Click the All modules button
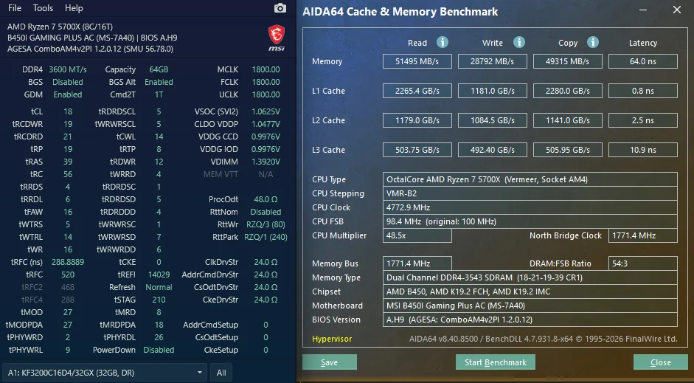Viewport: 694px width, 383px height. tap(221, 373)
